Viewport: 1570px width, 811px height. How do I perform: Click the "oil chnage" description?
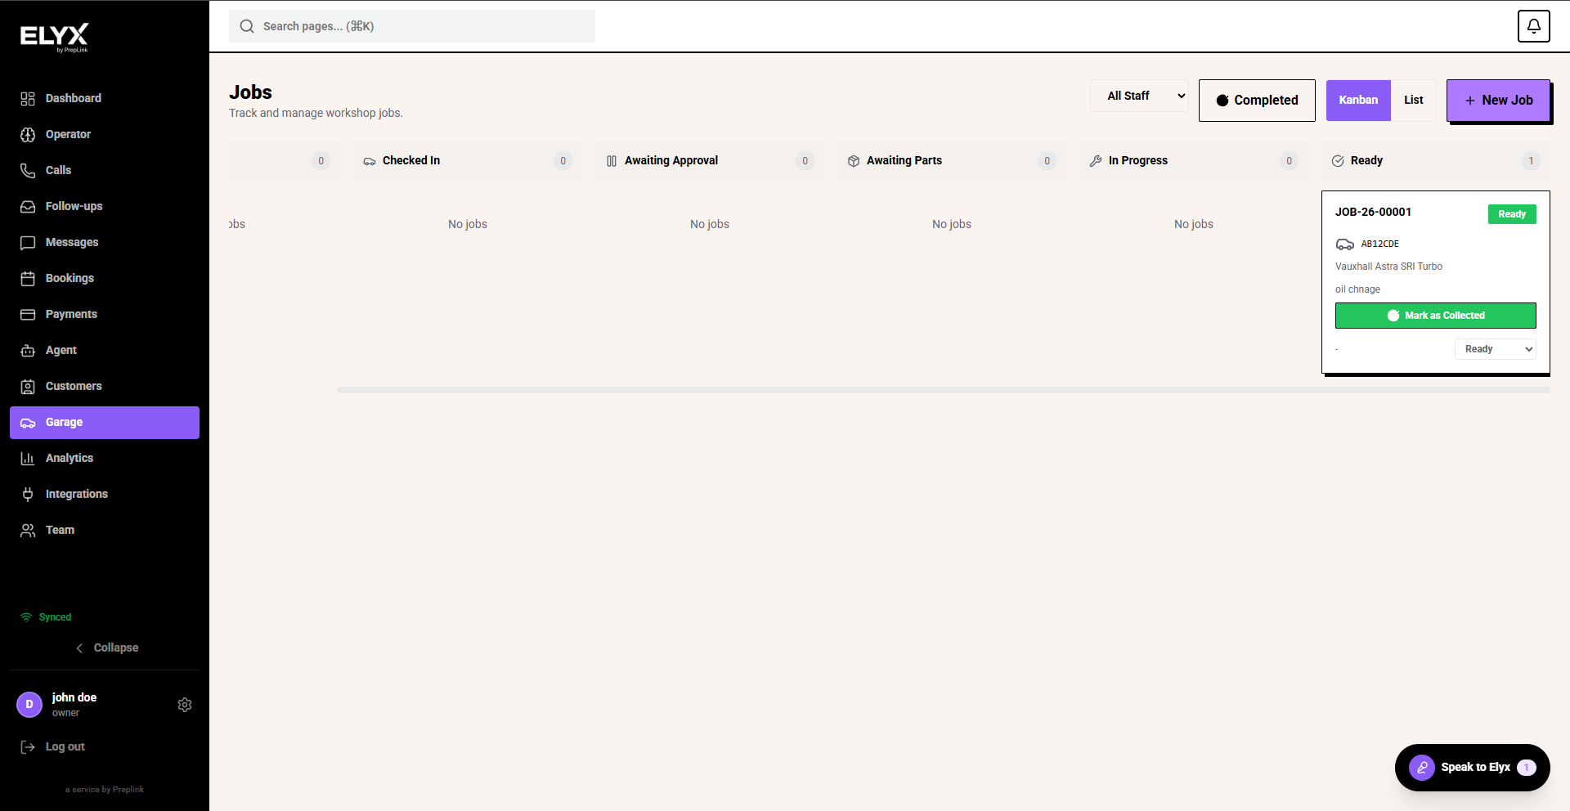1357,289
